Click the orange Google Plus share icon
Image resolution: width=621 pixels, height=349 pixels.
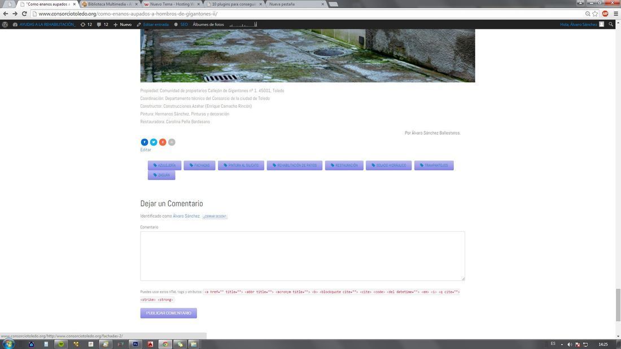pos(163,142)
